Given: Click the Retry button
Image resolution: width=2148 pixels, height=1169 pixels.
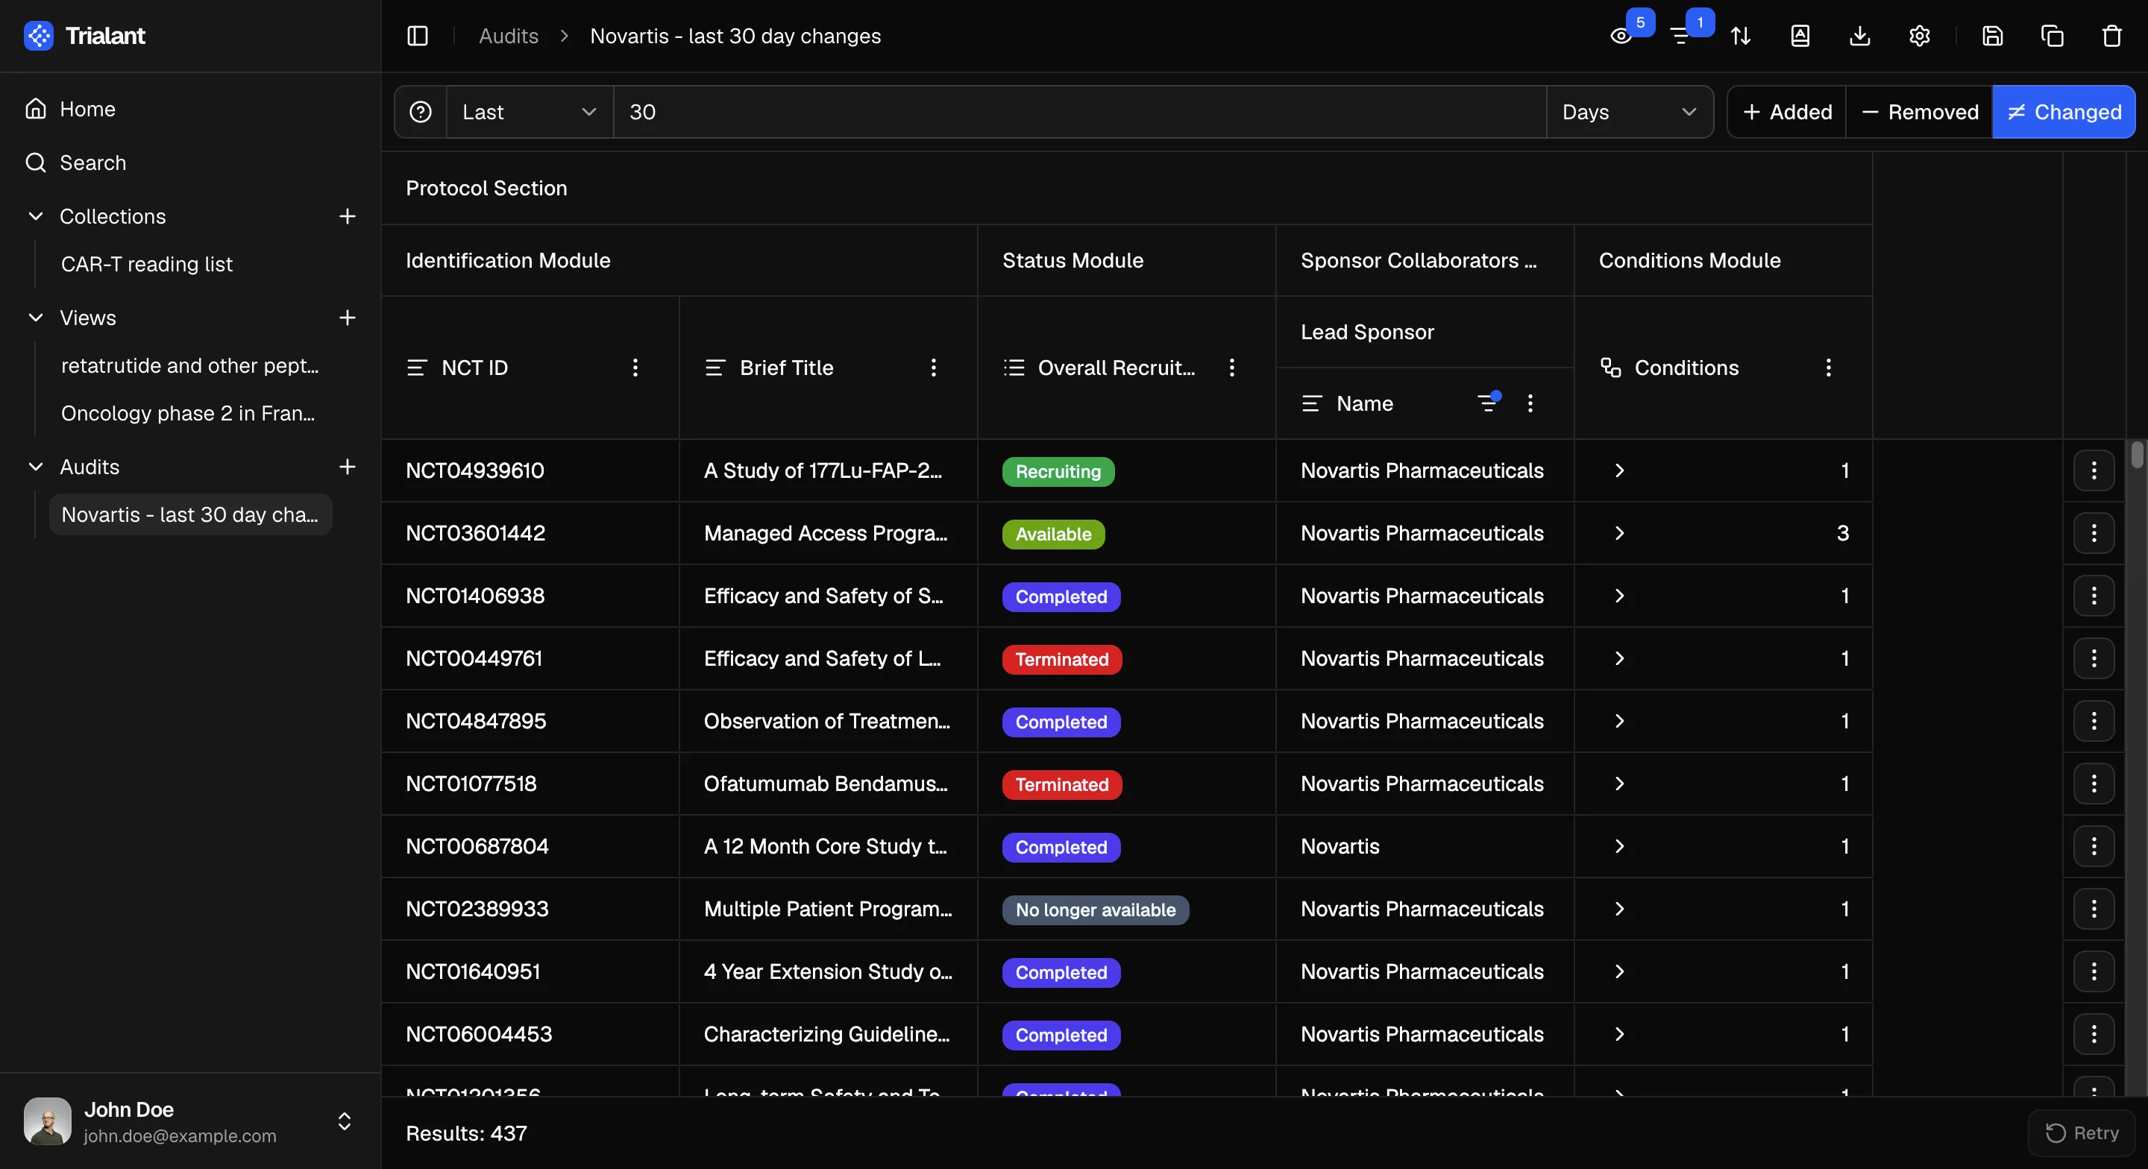Looking at the screenshot, I should (2082, 1133).
